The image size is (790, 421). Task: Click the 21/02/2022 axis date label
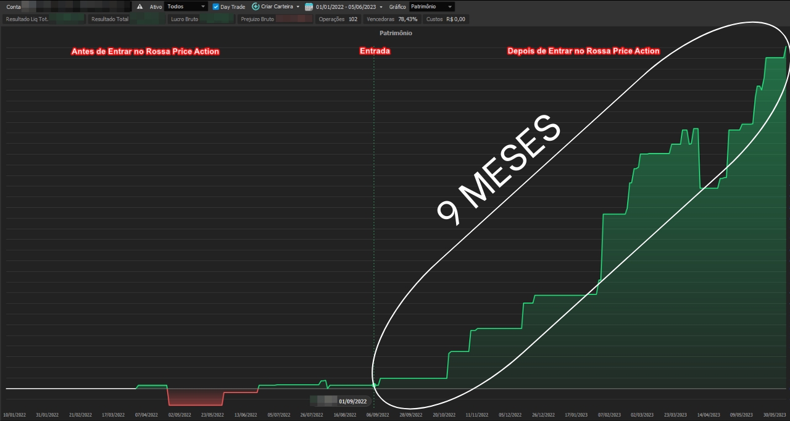click(x=80, y=415)
